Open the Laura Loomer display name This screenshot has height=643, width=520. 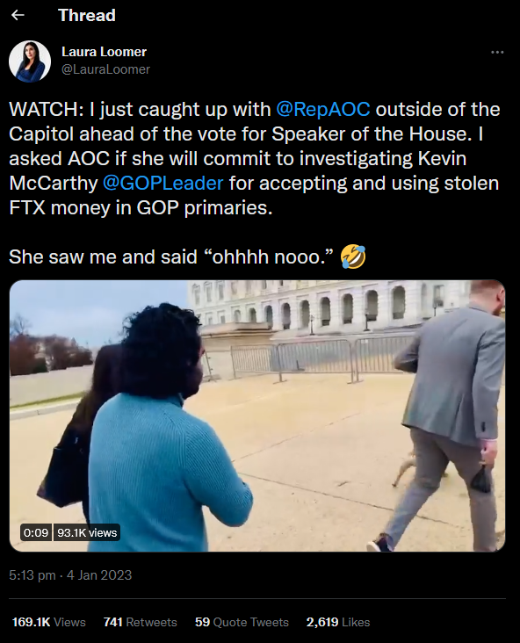coord(104,52)
